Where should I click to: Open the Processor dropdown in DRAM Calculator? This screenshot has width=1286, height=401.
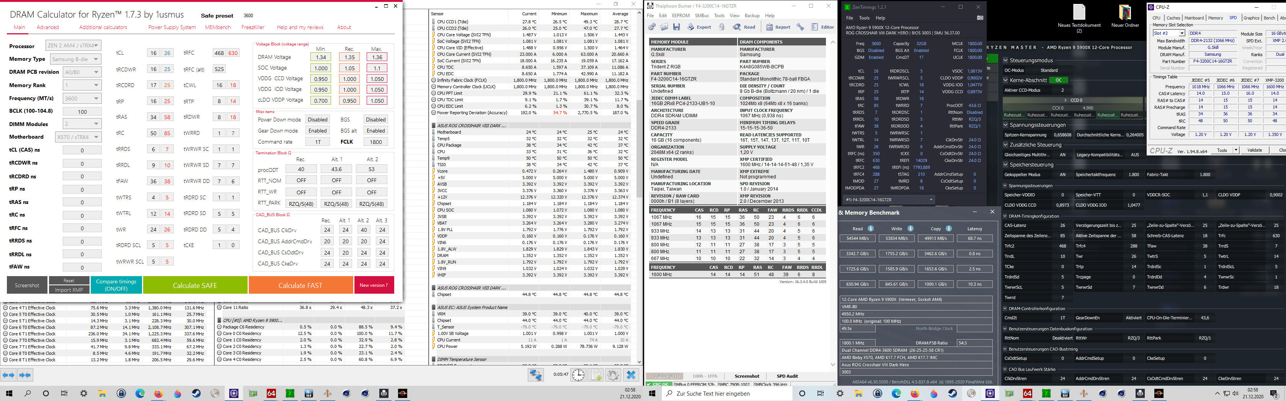coord(73,45)
